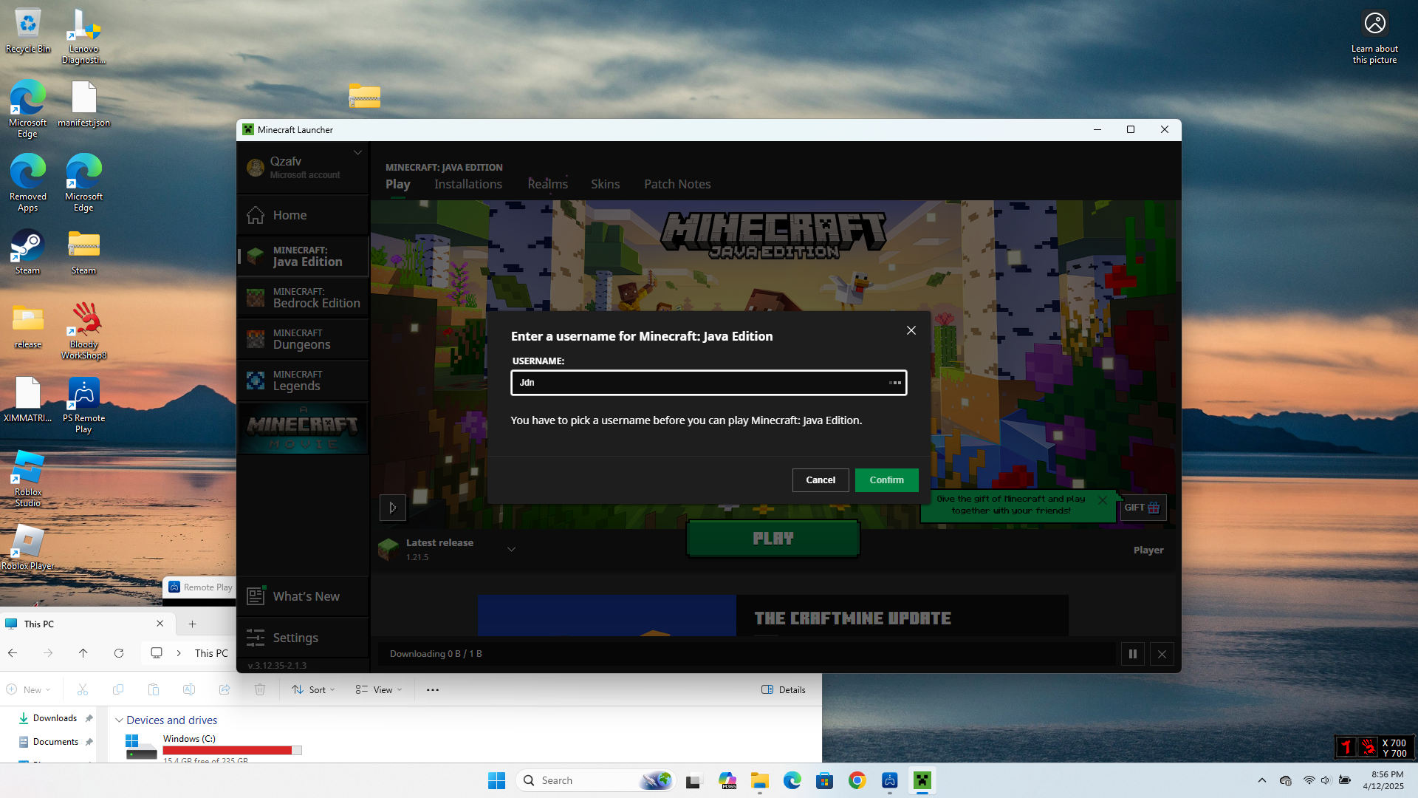Open the View dropdown in File Explorer
Image resolution: width=1418 pixels, height=798 pixels.
point(379,690)
